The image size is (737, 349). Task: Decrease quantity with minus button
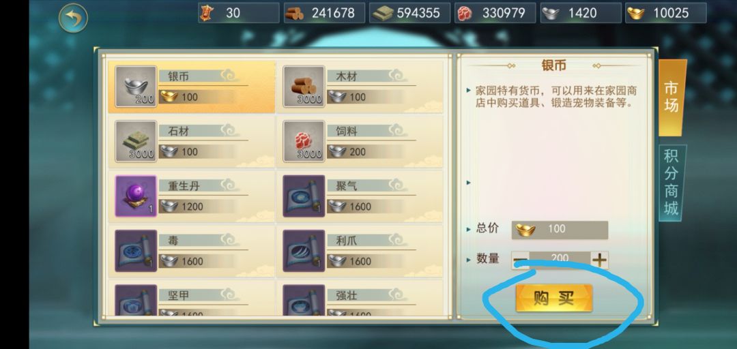520,260
